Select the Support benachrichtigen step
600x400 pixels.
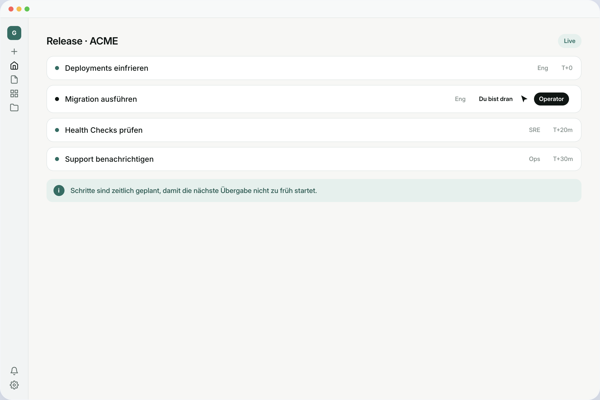(314, 159)
